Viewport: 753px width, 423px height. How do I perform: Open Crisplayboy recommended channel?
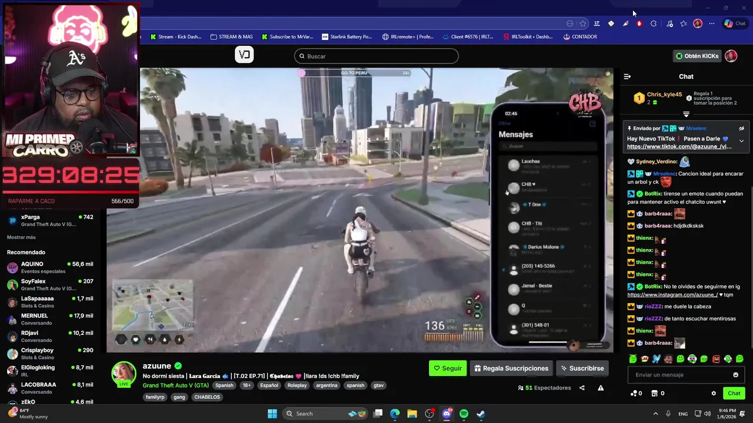coord(50,354)
